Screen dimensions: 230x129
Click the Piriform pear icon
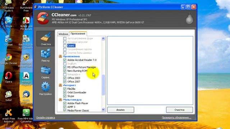click(189, 19)
